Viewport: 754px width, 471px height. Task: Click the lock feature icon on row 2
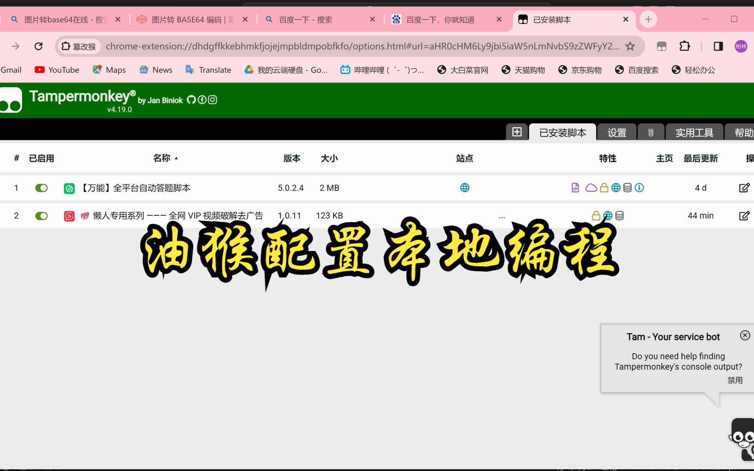pyautogui.click(x=595, y=215)
